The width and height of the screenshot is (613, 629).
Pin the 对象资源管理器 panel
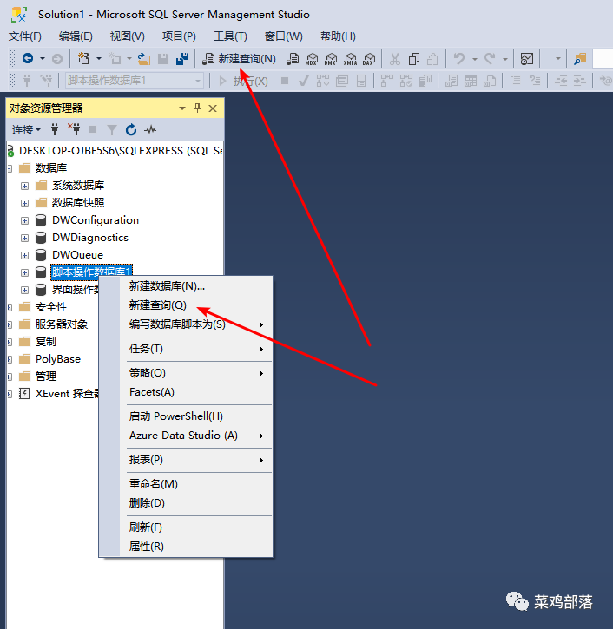click(197, 108)
